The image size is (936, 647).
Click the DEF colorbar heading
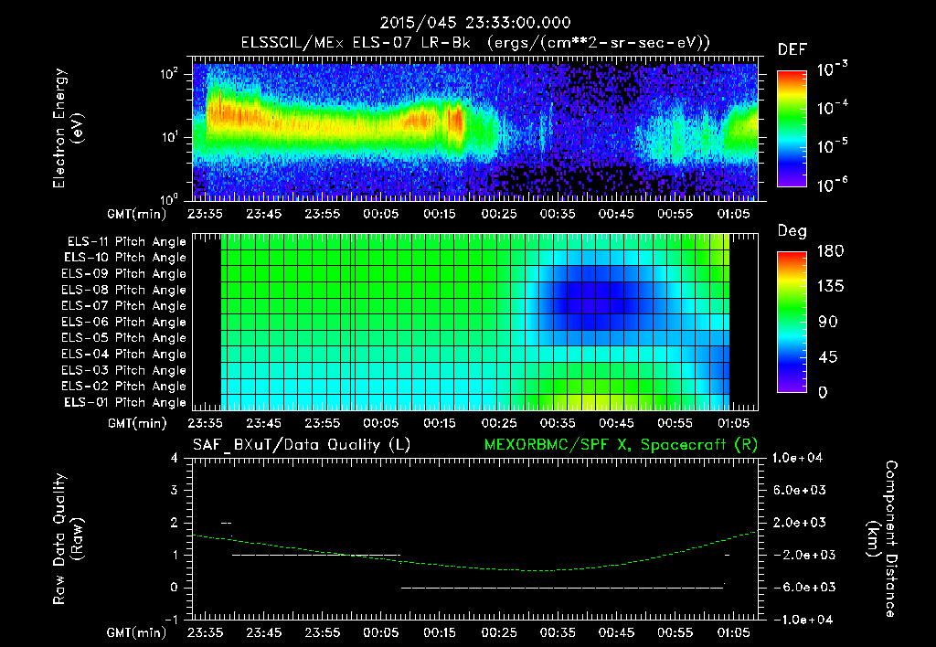792,49
